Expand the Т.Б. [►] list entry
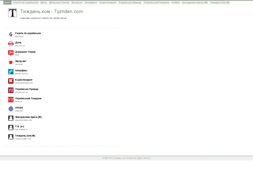This screenshot has width=253, height=190. pyautogui.click(x=19, y=127)
